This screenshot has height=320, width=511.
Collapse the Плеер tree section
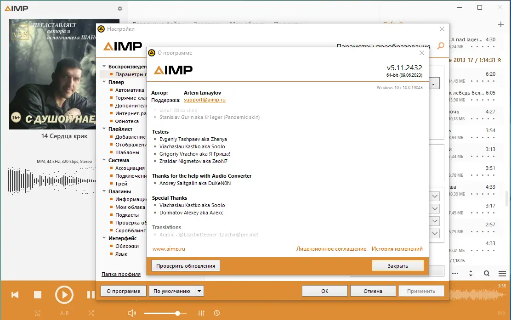click(104, 82)
